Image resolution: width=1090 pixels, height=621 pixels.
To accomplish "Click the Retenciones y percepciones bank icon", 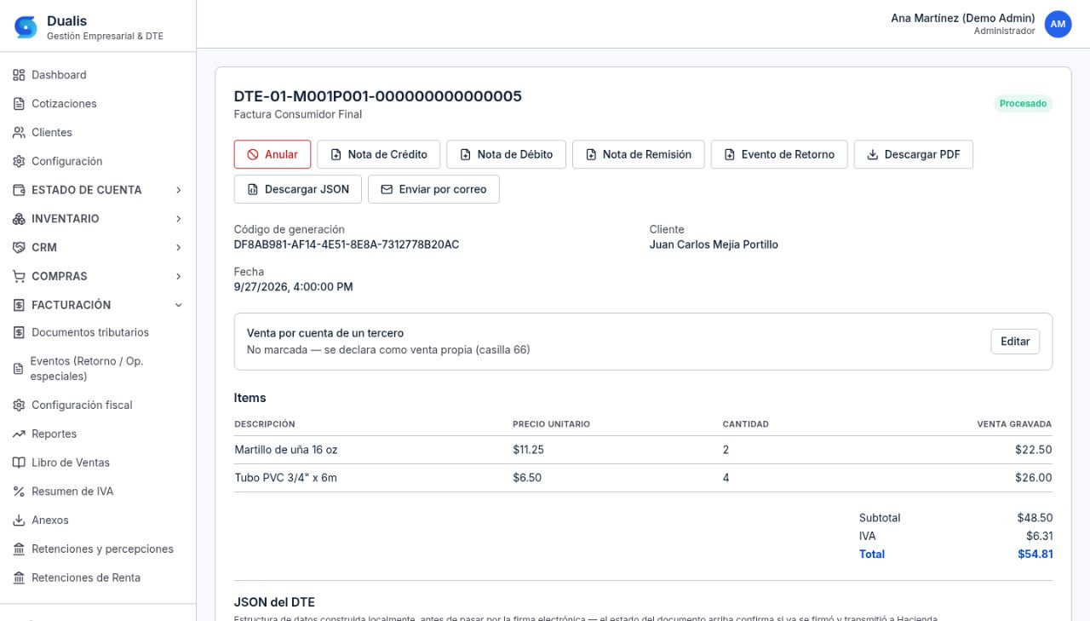I will coord(19,549).
